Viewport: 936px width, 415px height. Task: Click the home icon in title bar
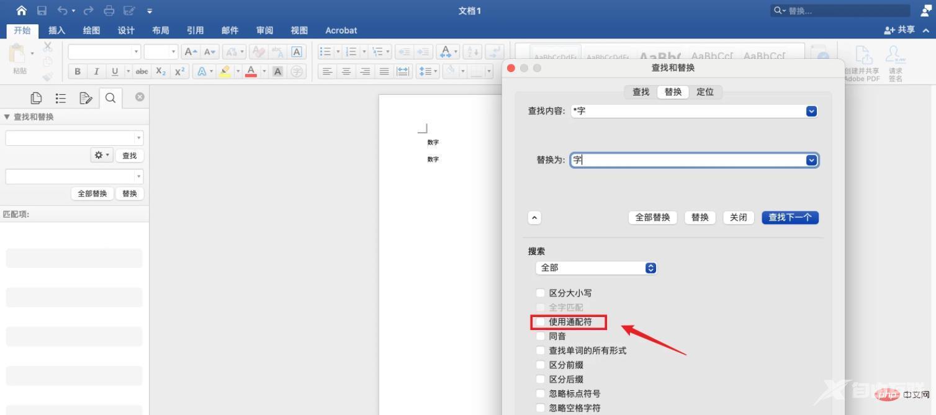point(22,11)
